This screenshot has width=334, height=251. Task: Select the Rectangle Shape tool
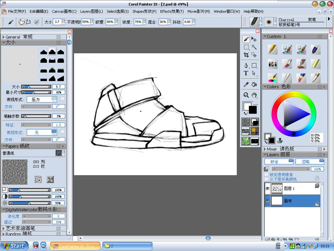(254, 65)
